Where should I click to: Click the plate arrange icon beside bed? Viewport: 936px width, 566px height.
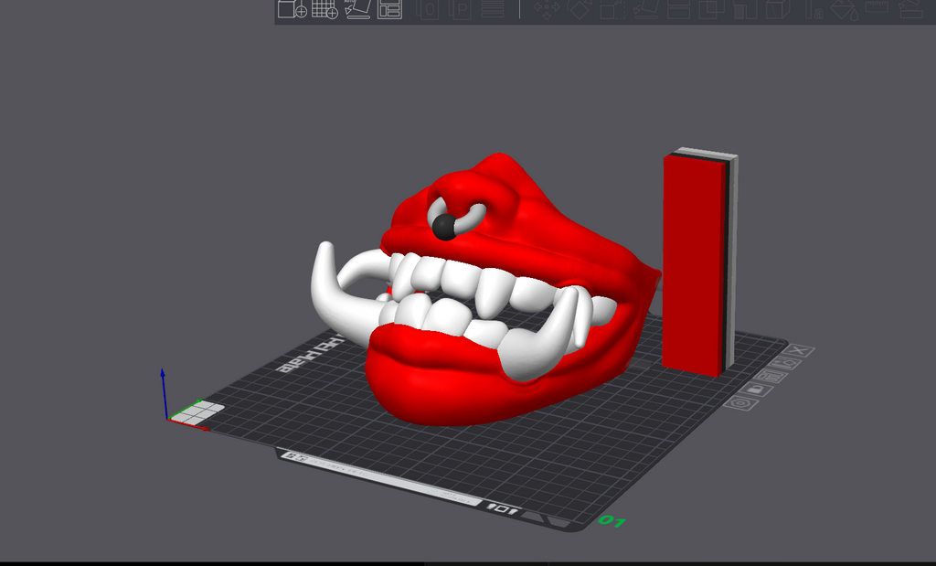(771, 376)
